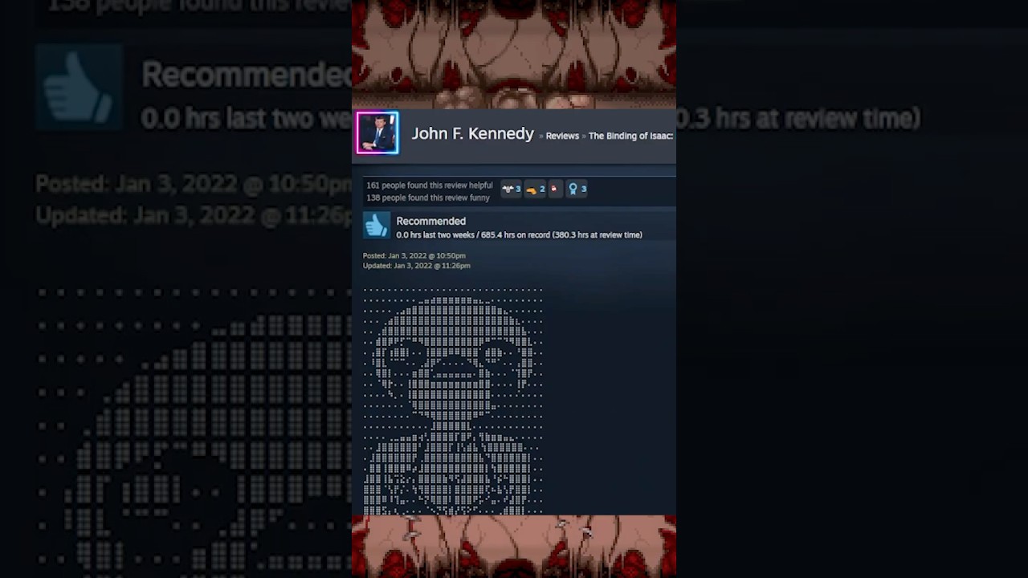
Task: Open the Reviews breadcrumb link
Action: point(562,136)
